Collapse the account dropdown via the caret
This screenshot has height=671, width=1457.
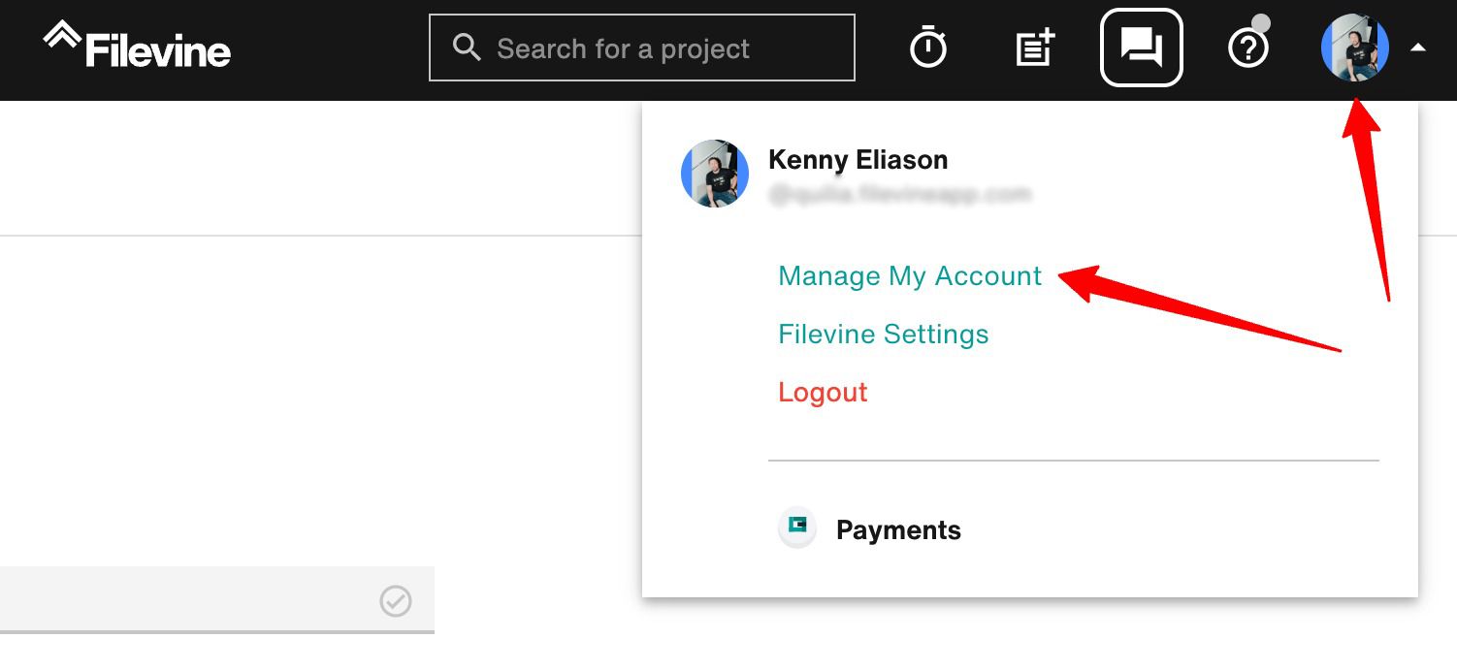pos(1417,47)
